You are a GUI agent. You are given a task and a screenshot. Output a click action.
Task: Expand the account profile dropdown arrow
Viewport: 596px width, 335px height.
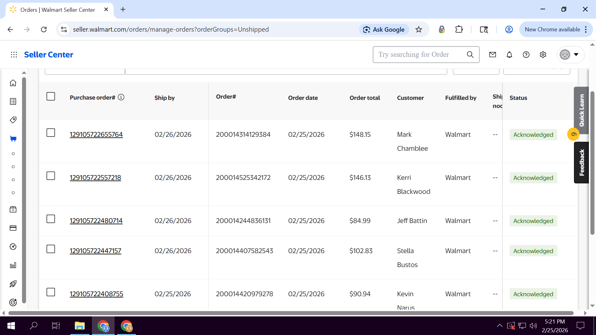coord(576,55)
